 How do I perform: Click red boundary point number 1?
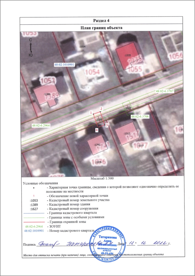pyautogui.click(x=91, y=112)
